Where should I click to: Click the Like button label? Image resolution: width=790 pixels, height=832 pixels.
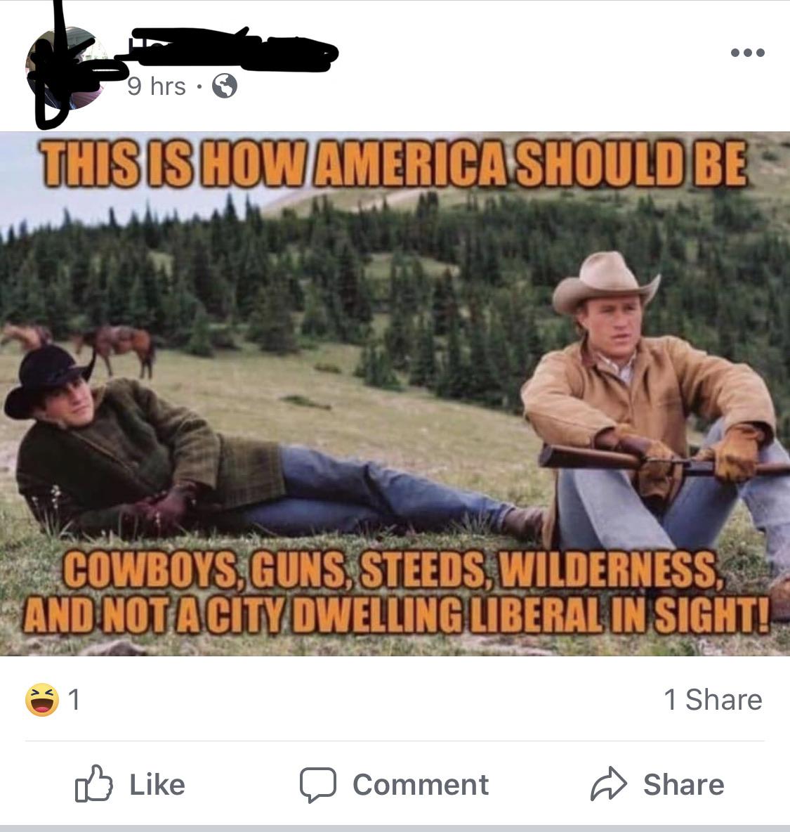coord(157,784)
